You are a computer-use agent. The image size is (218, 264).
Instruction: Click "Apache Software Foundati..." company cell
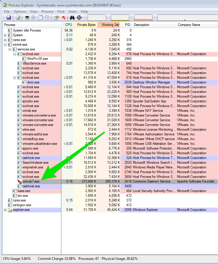click(197, 181)
